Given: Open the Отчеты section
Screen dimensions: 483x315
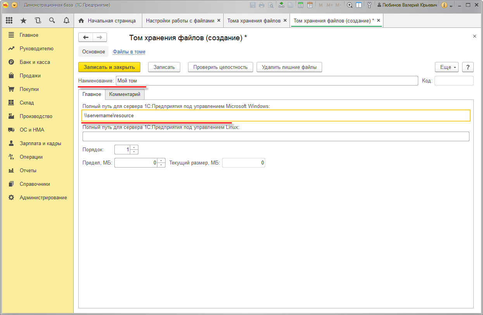Looking at the screenshot, I should click(37, 170).
